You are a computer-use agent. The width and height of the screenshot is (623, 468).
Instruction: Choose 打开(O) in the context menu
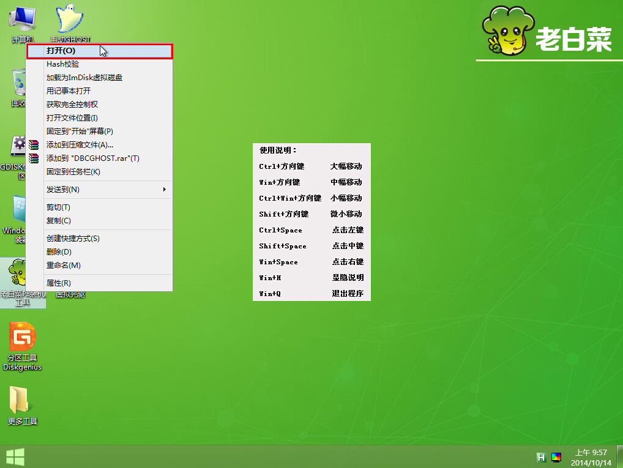(x=99, y=51)
